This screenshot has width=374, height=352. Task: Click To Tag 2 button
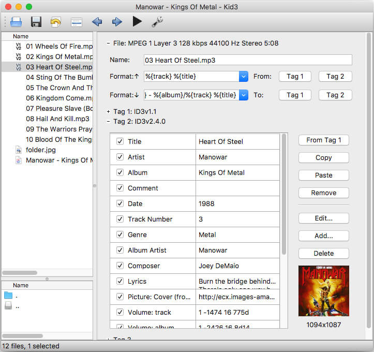[x=335, y=95]
